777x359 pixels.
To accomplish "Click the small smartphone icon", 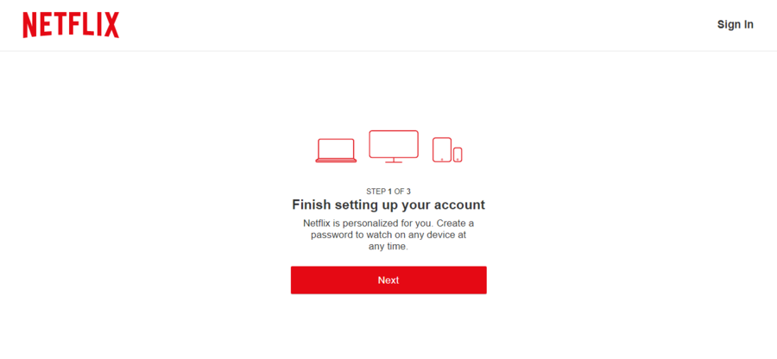I will tap(458, 154).
